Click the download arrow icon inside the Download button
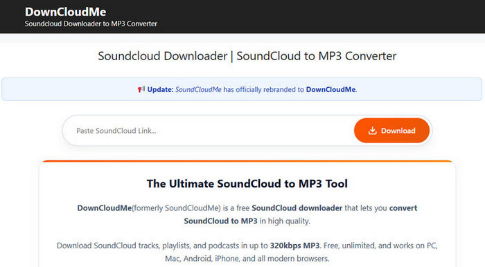 373,131
